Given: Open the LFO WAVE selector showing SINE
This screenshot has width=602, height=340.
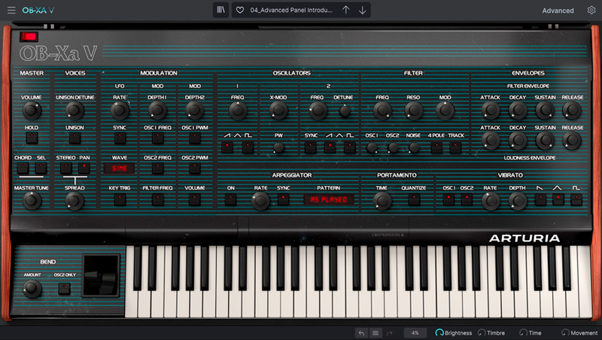Looking at the screenshot, I should coord(120,168).
